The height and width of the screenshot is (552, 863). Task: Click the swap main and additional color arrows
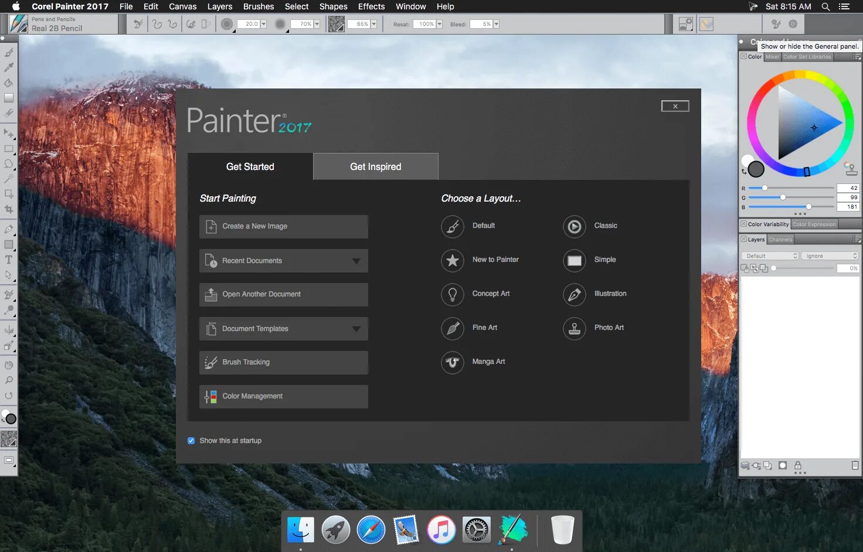coord(744,172)
